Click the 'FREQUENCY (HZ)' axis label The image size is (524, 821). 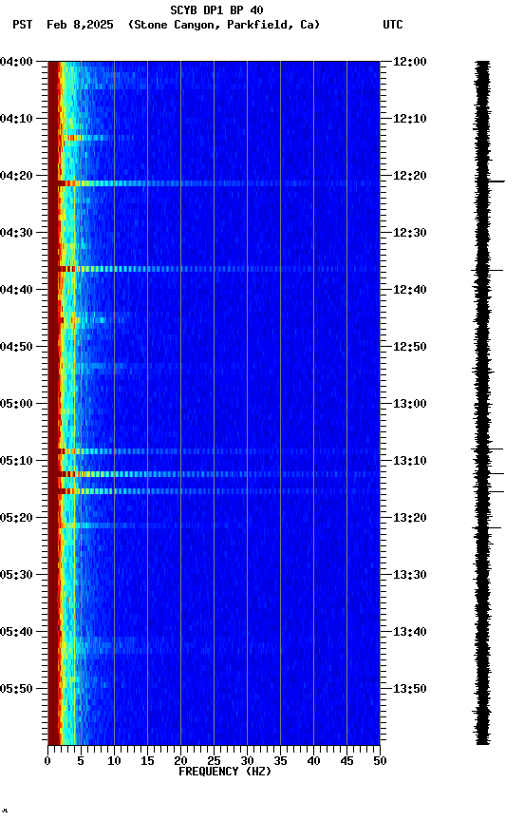(225, 772)
